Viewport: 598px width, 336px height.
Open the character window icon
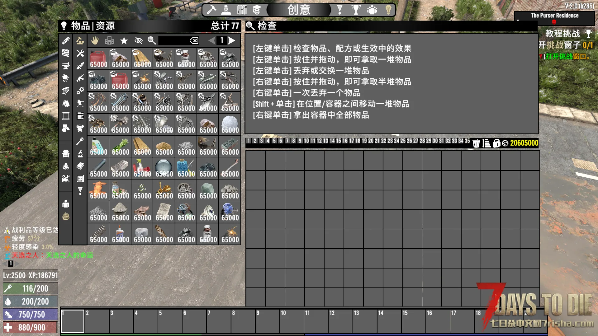(x=226, y=10)
